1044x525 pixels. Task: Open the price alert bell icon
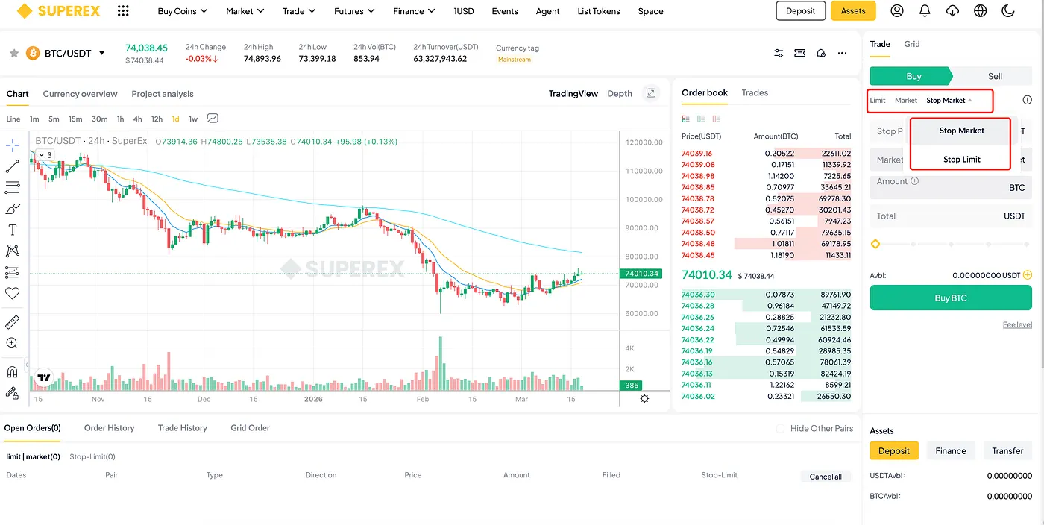(x=821, y=53)
